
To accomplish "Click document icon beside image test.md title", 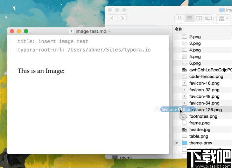I will pos(72,31).
